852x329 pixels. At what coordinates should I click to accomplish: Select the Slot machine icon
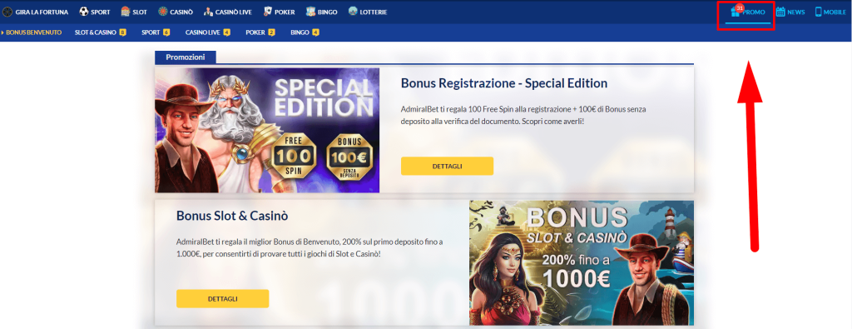pyautogui.click(x=126, y=12)
